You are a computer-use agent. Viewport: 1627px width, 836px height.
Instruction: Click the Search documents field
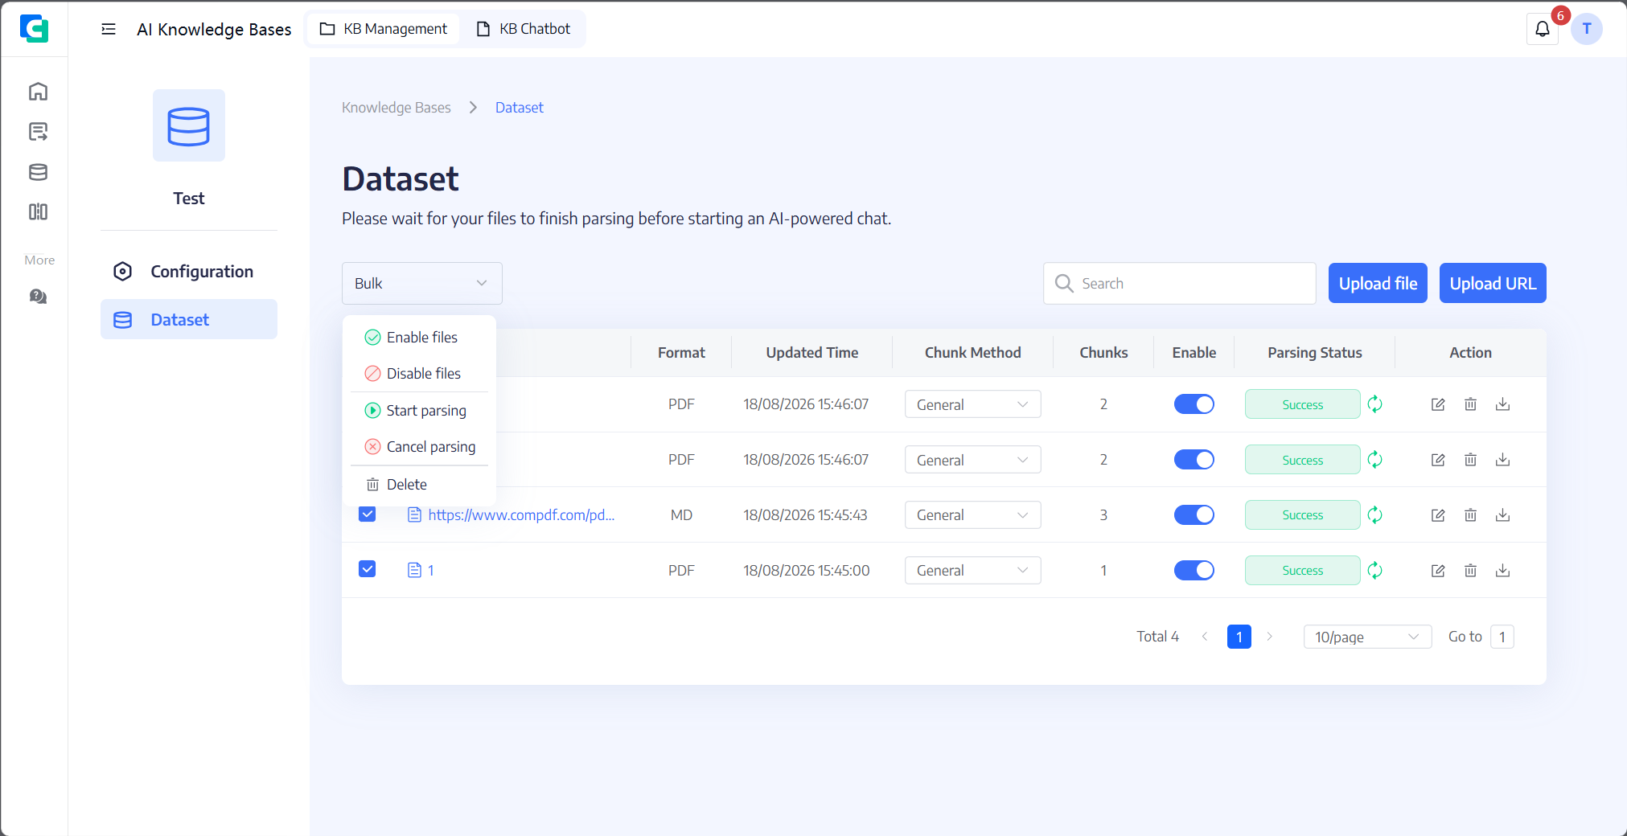1179,283
